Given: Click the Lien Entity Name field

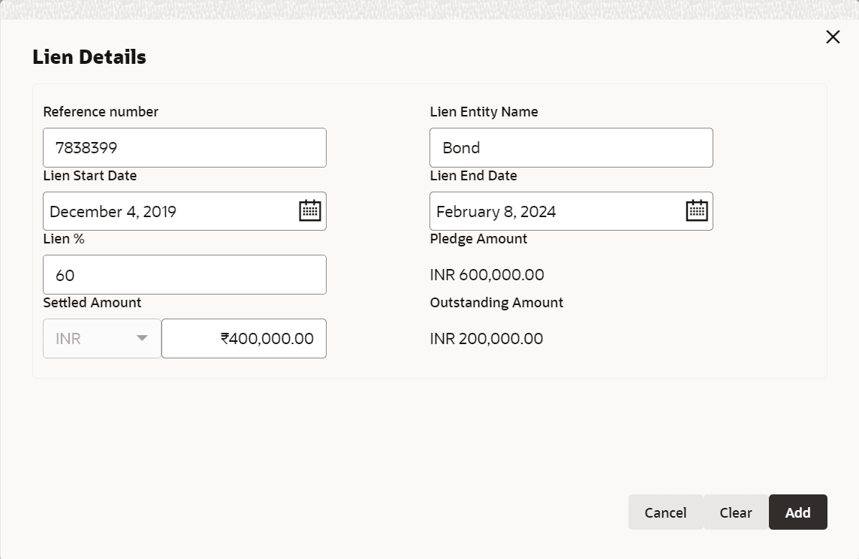Looking at the screenshot, I should (x=571, y=148).
